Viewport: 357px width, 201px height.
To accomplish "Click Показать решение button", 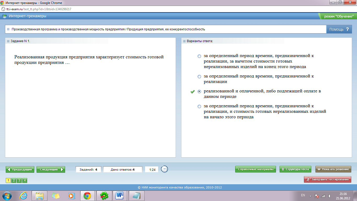I will [x=333, y=169].
